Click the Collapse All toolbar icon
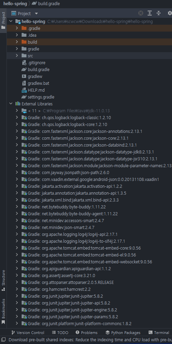The image size is (172, 344). [x=159, y=13]
